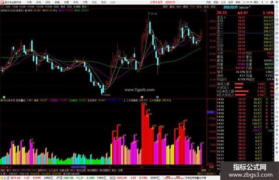
Task: Click the down-arrow icon in right sidebar
Action: pos(277,16)
